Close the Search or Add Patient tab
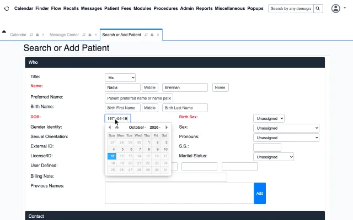The width and height of the screenshot is (353, 220). click(158, 35)
